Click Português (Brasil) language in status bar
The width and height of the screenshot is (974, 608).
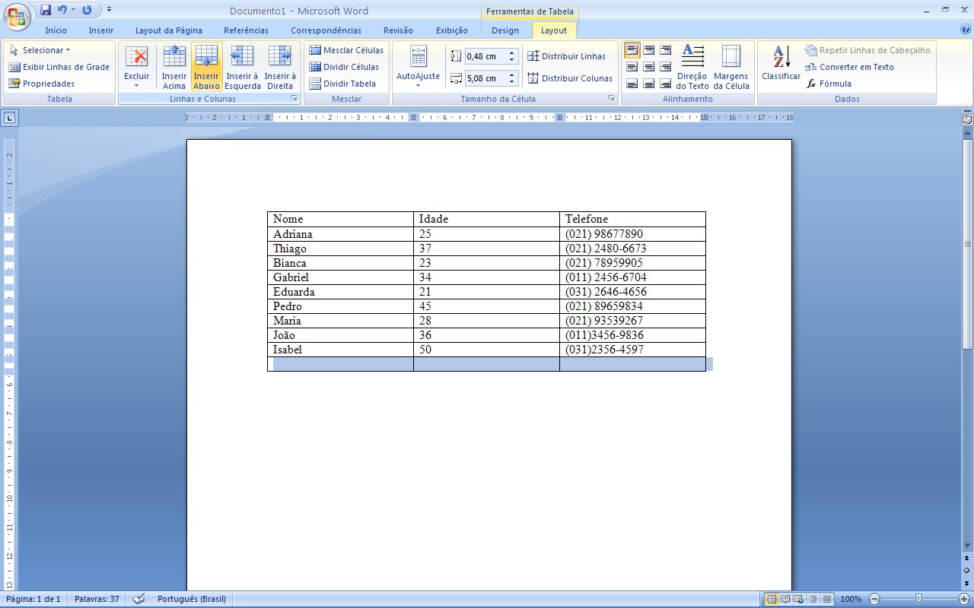point(192,599)
